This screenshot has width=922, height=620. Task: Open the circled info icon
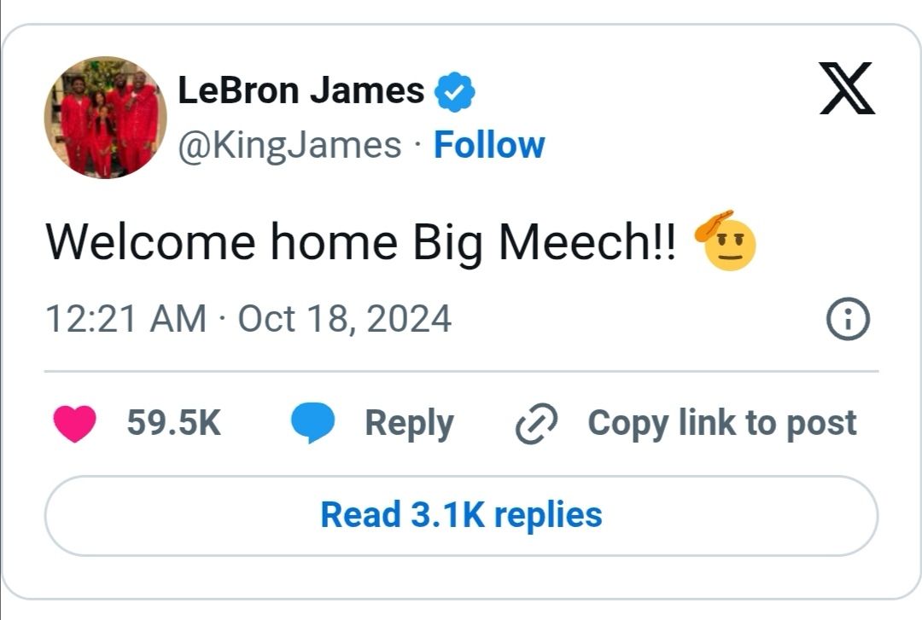849,320
